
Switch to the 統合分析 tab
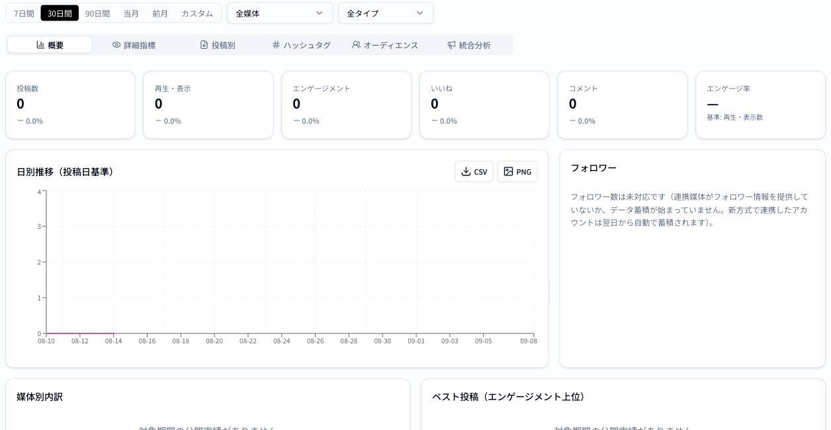click(469, 45)
